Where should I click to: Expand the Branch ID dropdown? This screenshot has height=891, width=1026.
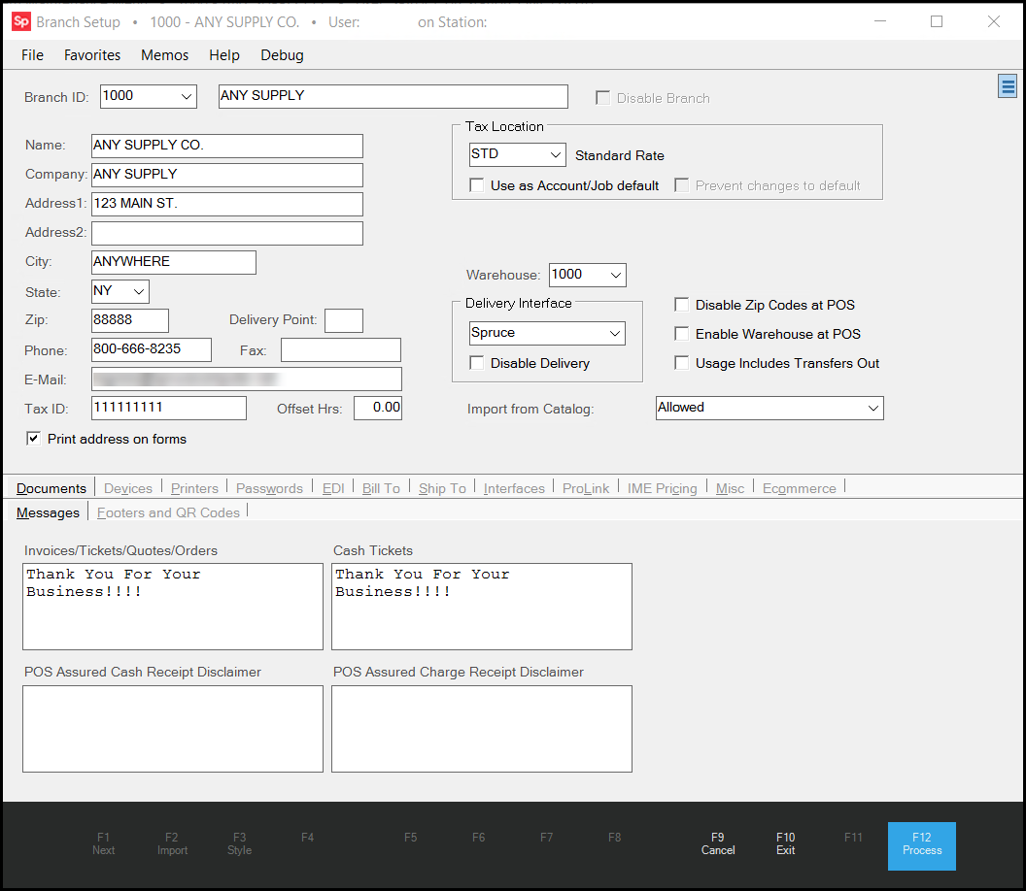tap(187, 96)
